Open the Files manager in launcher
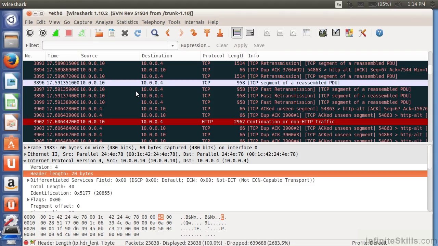The width and height of the screenshot is (438, 246). click(11, 41)
